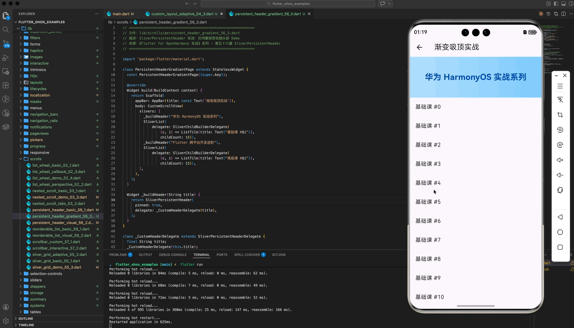The image size is (574, 328).
Task: Toggle the bottom panel layout button
Action: [563, 4]
